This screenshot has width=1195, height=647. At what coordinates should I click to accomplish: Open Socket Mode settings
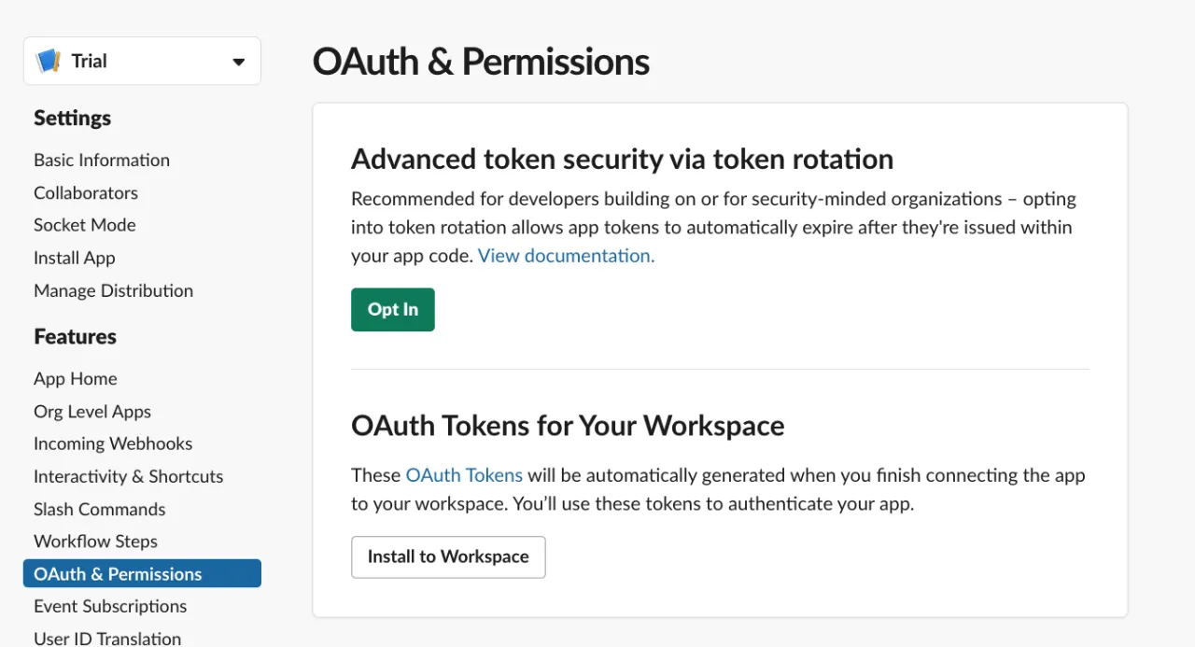(85, 225)
